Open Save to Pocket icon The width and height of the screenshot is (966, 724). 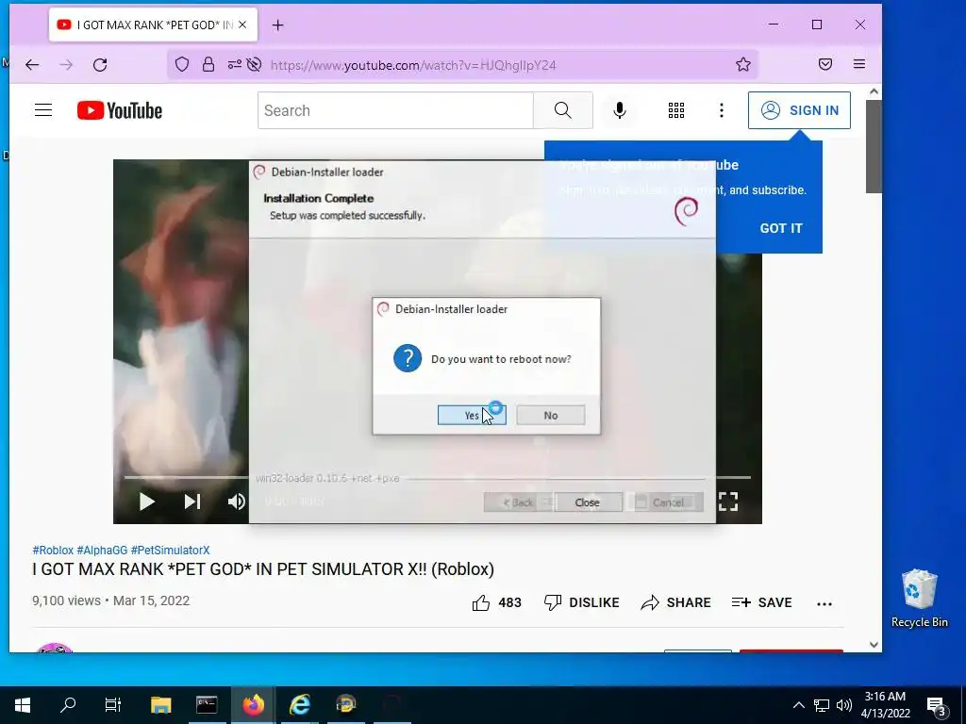click(825, 65)
